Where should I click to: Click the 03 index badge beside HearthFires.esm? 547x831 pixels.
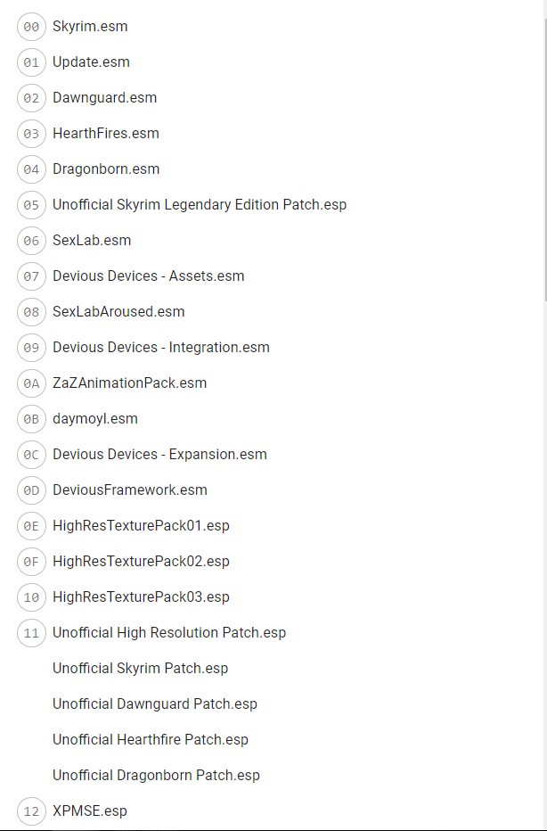pos(31,134)
